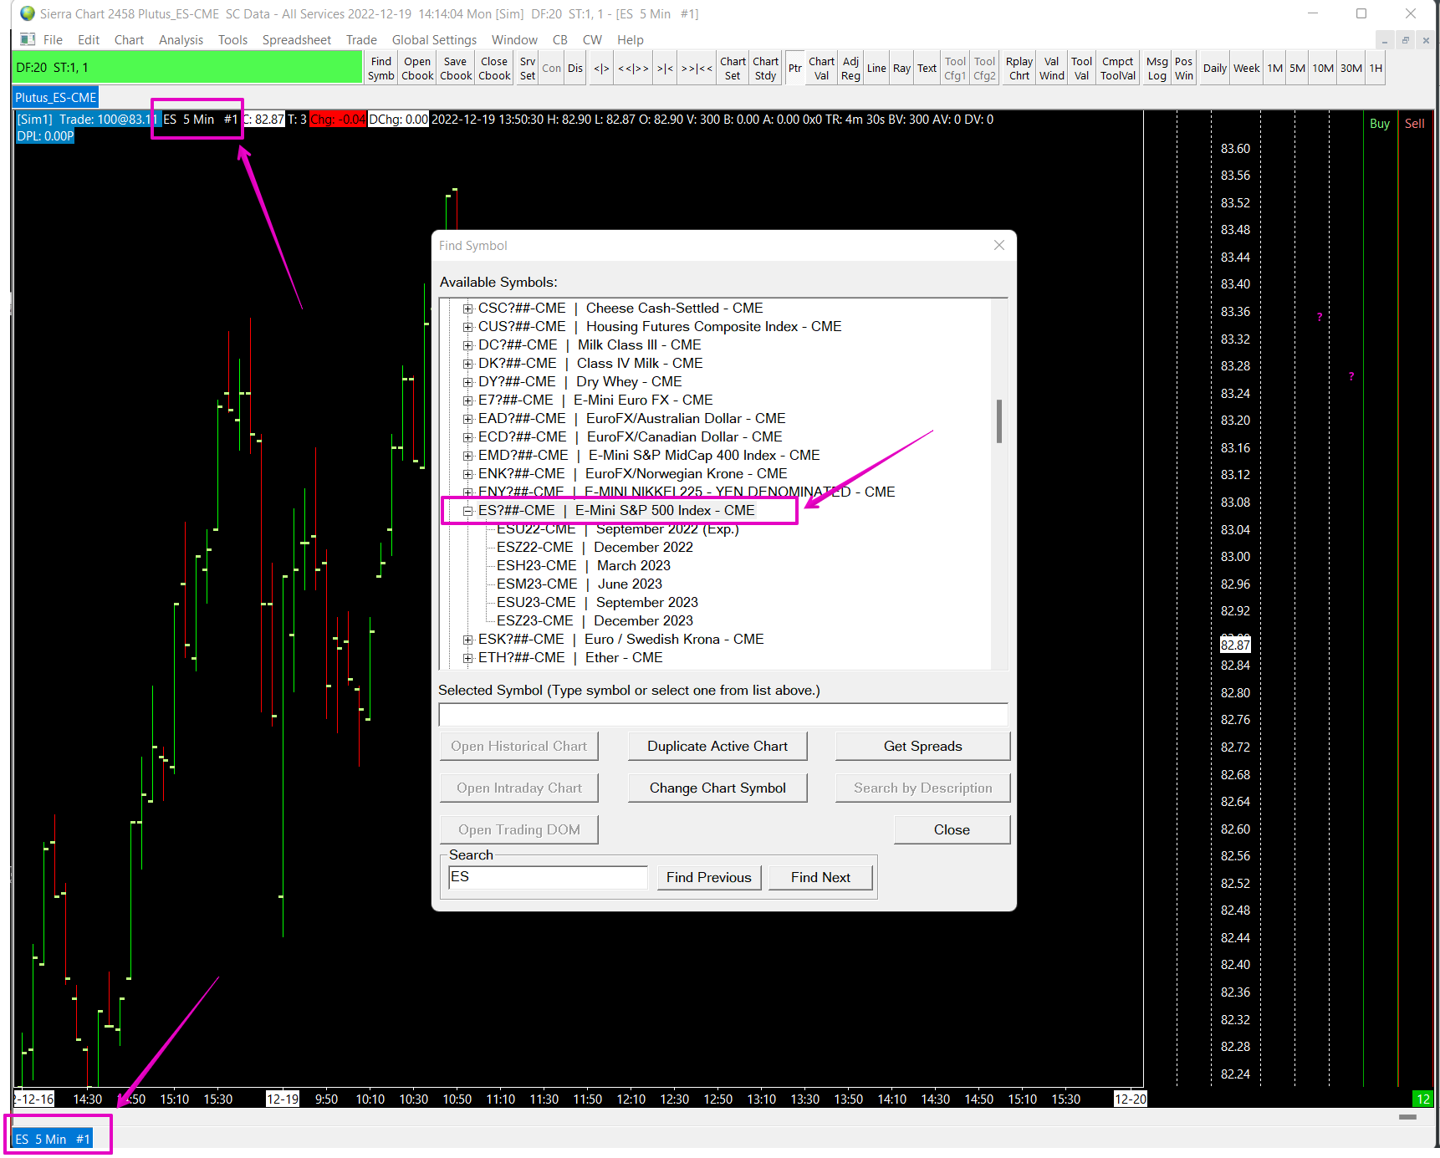Select the Text drawing tool
The width and height of the screenshot is (1440, 1158).
coord(927,69)
